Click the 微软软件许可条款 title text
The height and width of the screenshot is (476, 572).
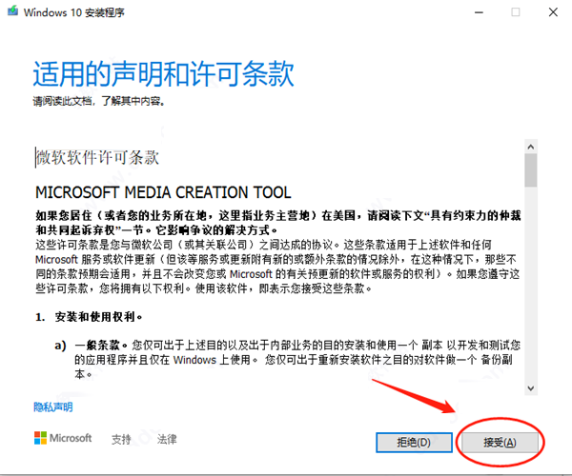pyautogui.click(x=97, y=156)
